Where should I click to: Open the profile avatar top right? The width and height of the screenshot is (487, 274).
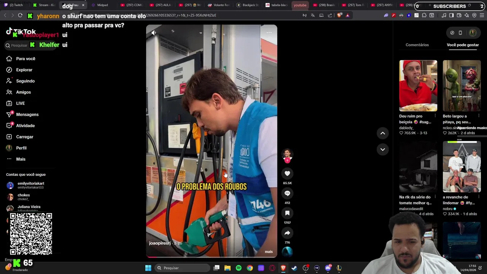tap(473, 33)
